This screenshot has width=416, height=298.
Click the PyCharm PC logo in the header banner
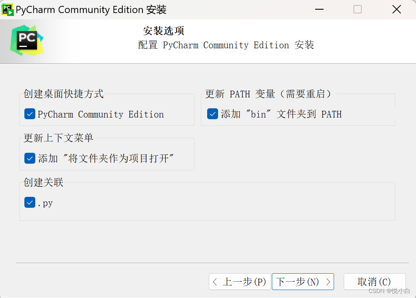click(x=26, y=40)
